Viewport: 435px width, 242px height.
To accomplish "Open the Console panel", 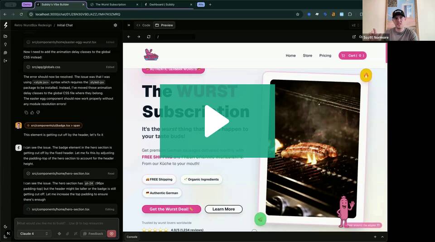I will (132, 237).
